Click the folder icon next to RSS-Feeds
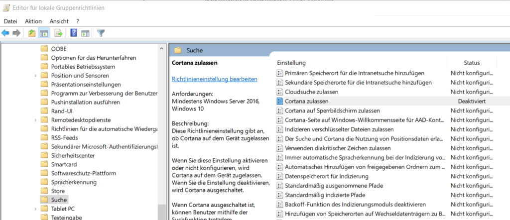 44,137
